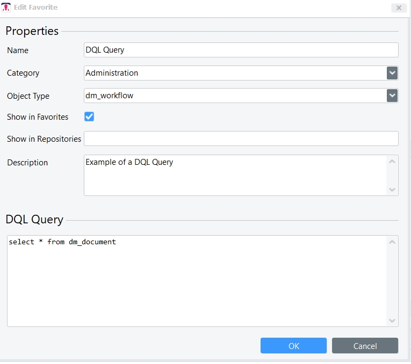This screenshot has height=364, width=411.
Task: Click Description box scroll down arrow
Action: (392, 190)
